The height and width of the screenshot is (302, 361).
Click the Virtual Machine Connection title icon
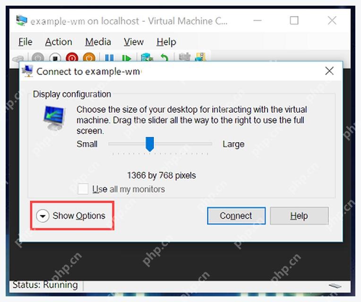tap(22, 20)
